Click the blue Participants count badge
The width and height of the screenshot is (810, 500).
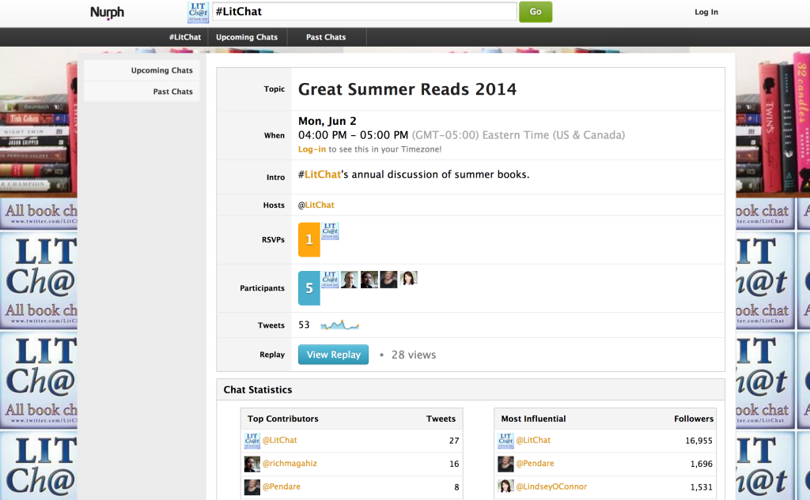tap(309, 288)
